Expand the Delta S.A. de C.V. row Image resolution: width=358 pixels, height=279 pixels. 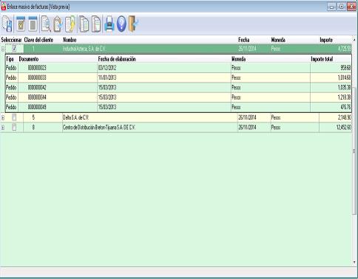pos(3,118)
